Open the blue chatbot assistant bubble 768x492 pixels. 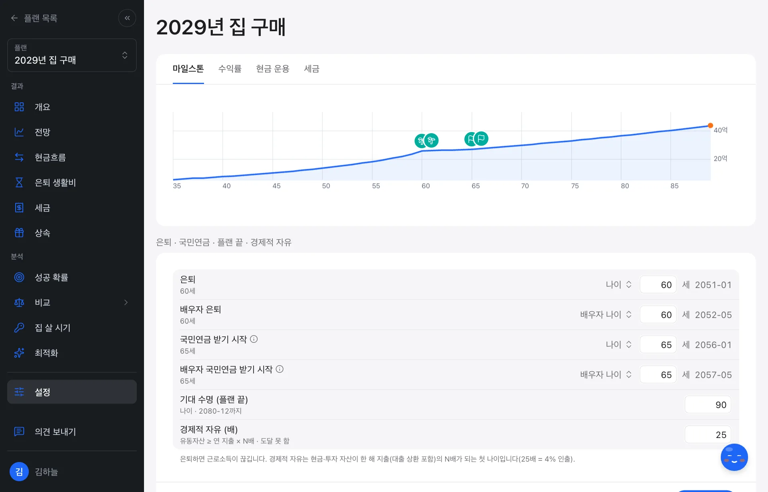point(734,457)
